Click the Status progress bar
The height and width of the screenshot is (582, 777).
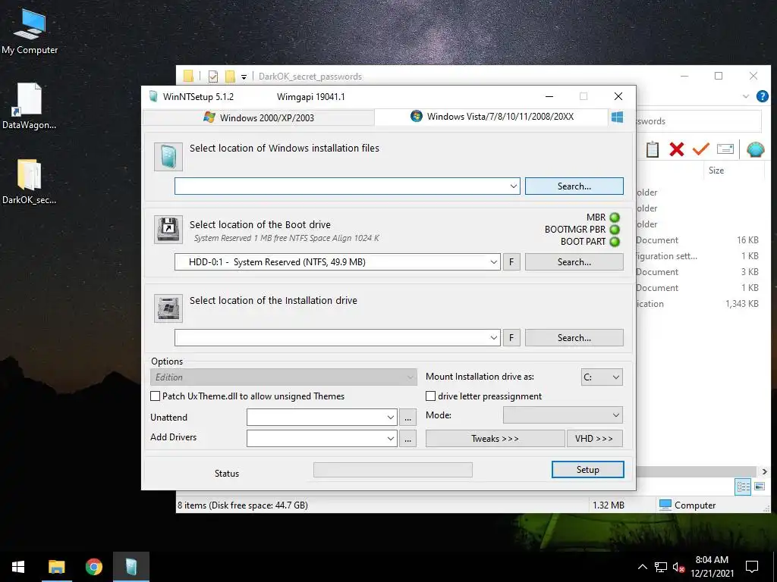[393, 470]
